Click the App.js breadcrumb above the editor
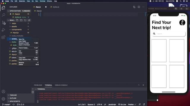Viewport: 190px width, 106px height. coord(39,11)
